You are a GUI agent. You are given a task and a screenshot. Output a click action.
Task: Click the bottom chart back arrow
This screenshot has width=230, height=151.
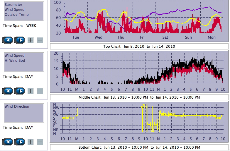click(8, 142)
